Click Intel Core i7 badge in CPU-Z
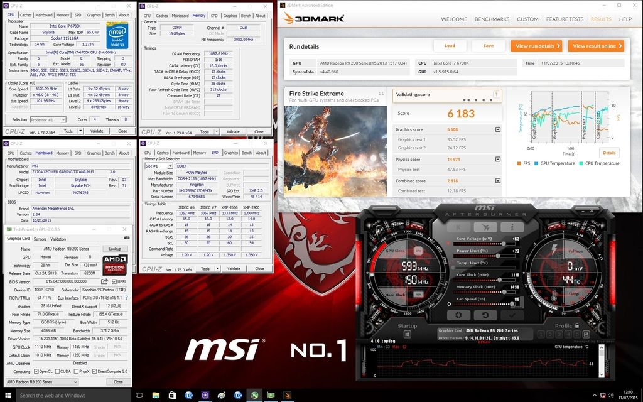Viewport: 643px width, 402px height. coord(117,36)
